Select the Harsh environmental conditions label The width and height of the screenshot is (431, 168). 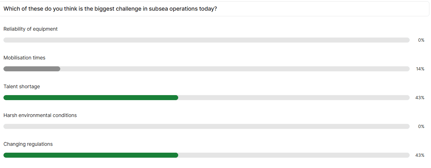tap(40, 115)
